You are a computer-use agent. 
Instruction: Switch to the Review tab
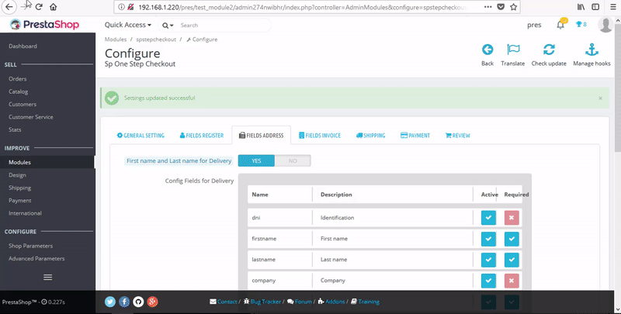click(x=458, y=135)
